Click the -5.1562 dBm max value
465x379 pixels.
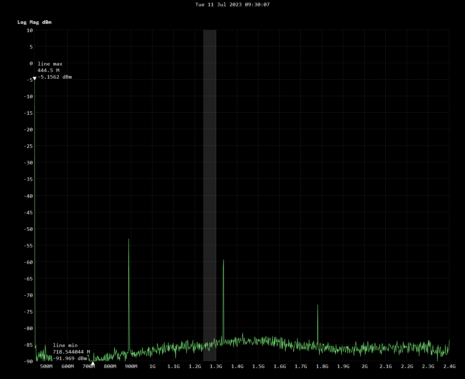tap(55, 77)
